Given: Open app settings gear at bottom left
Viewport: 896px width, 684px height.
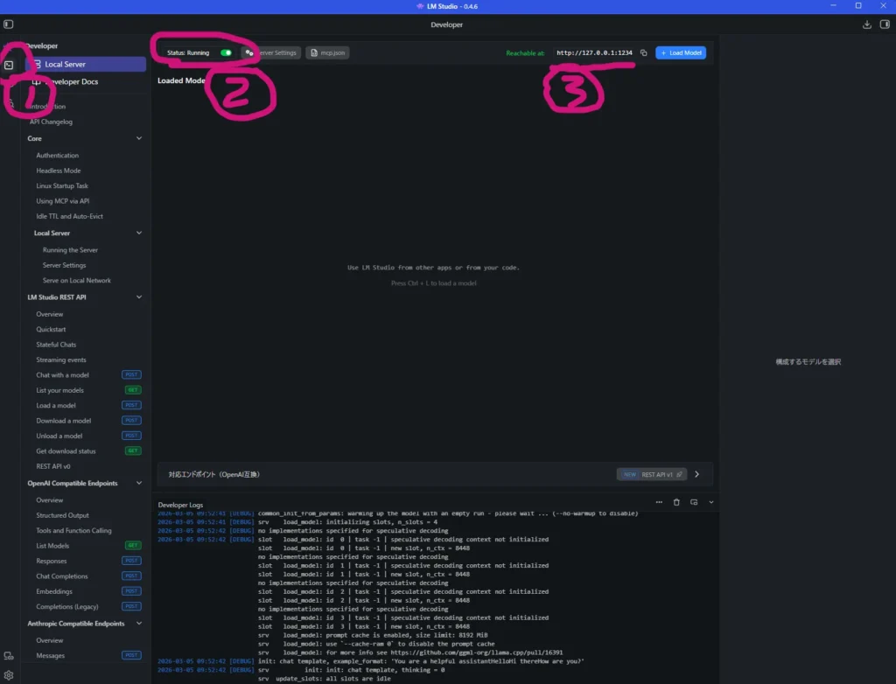Looking at the screenshot, I should pos(9,674).
